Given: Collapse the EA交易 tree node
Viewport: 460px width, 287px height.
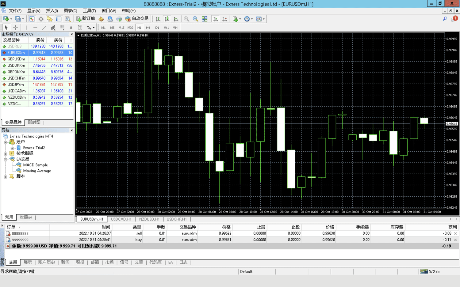Looking at the screenshot, I should tap(5, 159).
